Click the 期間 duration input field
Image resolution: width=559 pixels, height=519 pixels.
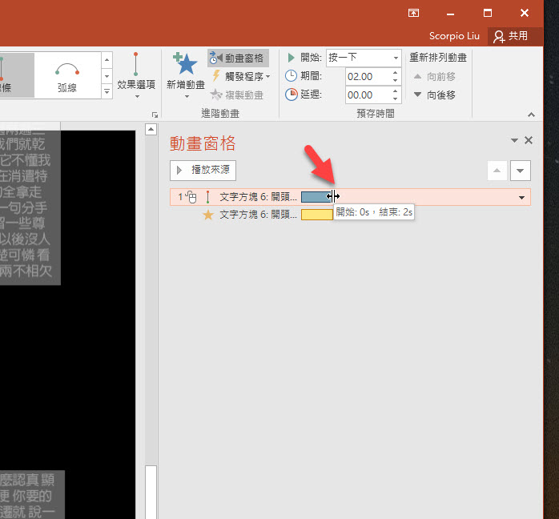pyautogui.click(x=367, y=76)
